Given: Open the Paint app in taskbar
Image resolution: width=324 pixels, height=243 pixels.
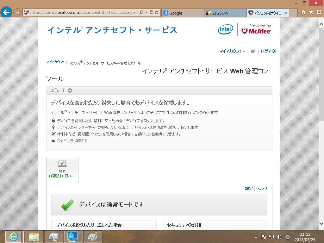Looking at the screenshot, I should (x=92, y=237).
